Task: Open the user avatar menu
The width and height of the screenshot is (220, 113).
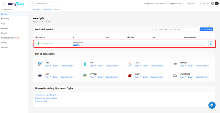Action: (x=217, y=3)
